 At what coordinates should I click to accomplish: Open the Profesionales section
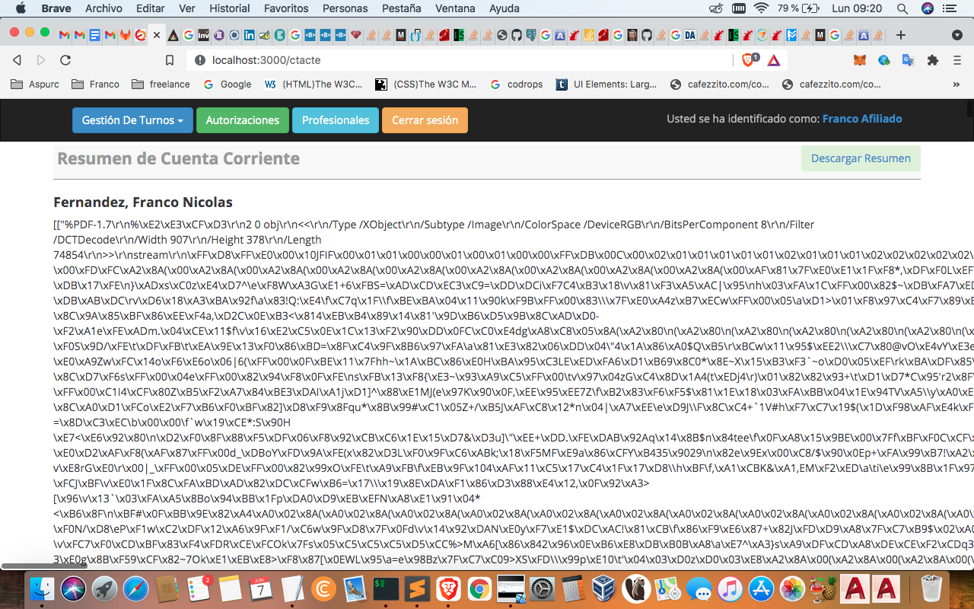click(x=336, y=120)
